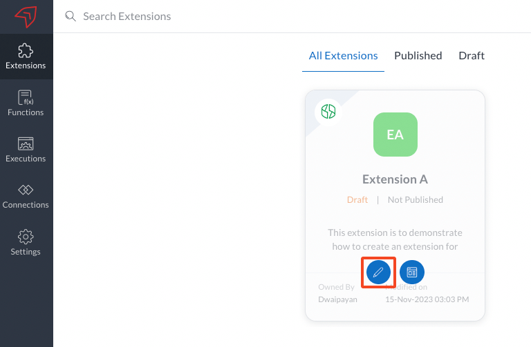Screen dimensions: 531x347
Task: Click the red Sigma app logo
Action: pos(26,17)
